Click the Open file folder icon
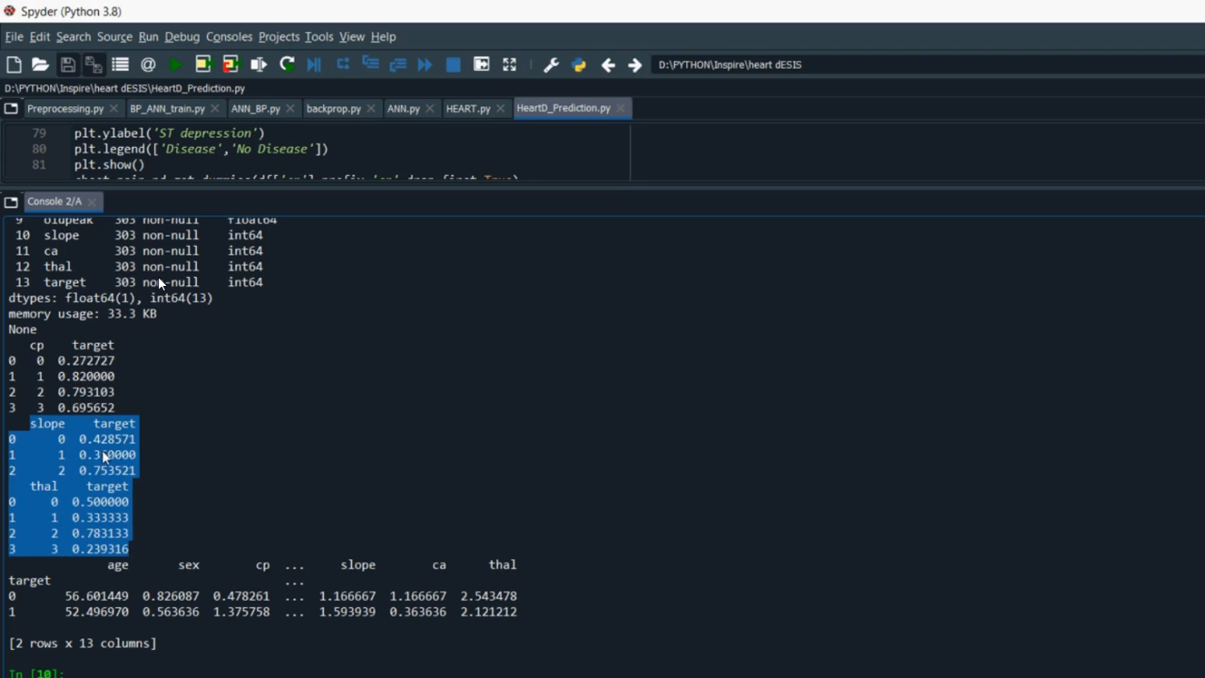This screenshot has height=678, width=1205. (x=40, y=65)
